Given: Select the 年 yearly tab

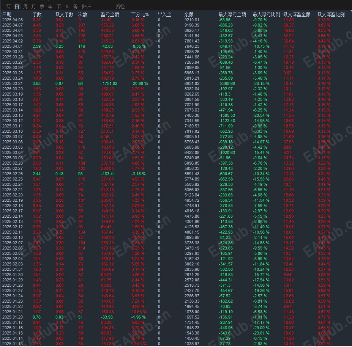Looking at the screenshot, I should [x=50, y=7].
